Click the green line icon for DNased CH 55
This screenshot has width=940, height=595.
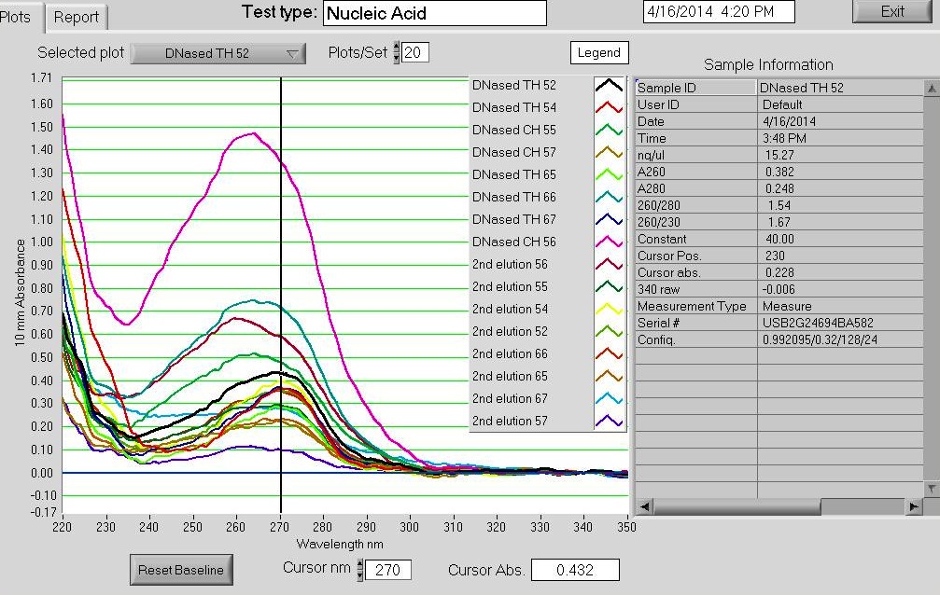click(608, 131)
